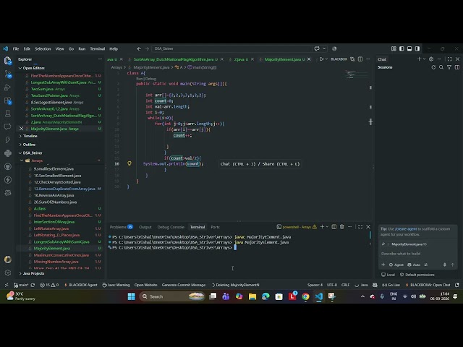Split the terminal panel

(x=334, y=226)
